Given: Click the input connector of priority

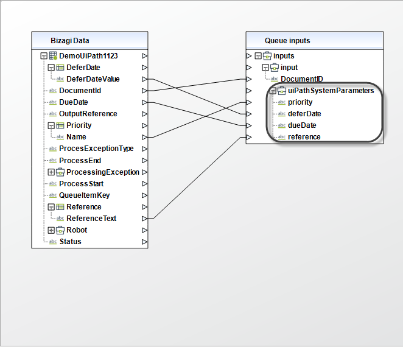Looking at the screenshot, I should pyautogui.click(x=249, y=102).
